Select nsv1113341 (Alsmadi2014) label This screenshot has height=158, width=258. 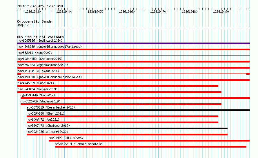coord(38,71)
